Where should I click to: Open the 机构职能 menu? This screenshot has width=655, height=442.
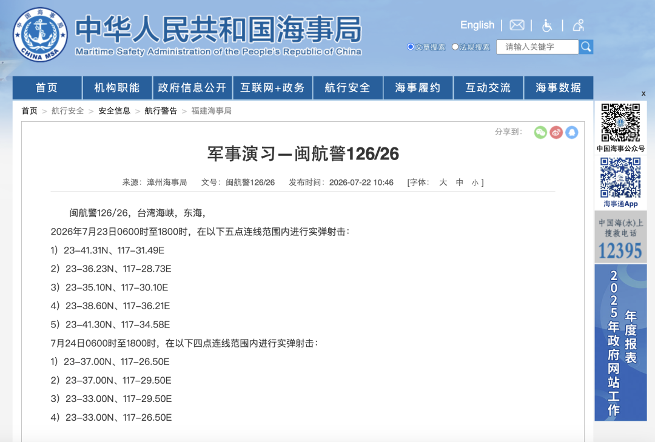pos(118,88)
